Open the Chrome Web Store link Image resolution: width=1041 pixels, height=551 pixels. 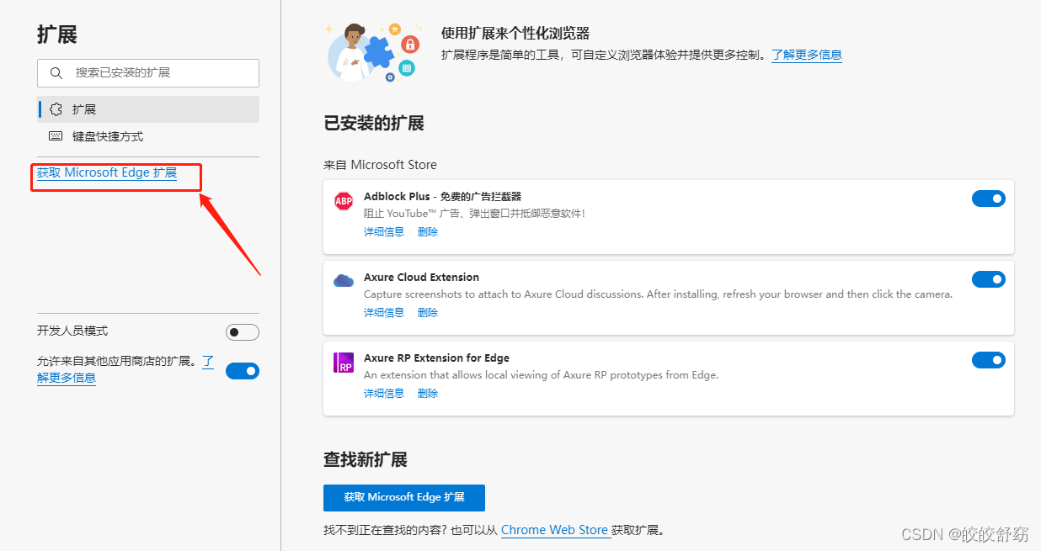(554, 530)
